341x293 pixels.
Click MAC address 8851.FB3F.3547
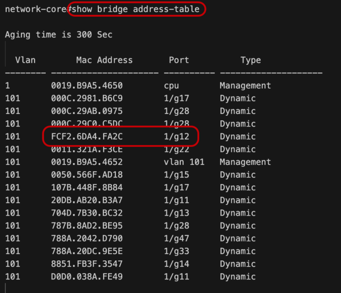87,264
